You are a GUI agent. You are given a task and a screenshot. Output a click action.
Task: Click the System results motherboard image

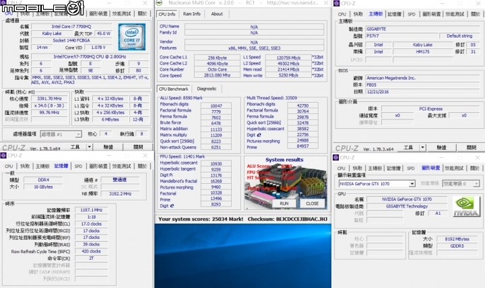[x=286, y=183]
